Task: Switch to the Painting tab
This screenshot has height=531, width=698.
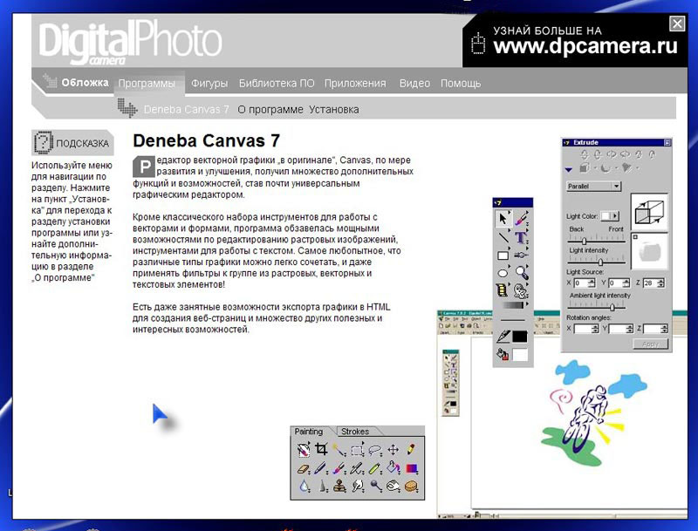Action: [309, 432]
